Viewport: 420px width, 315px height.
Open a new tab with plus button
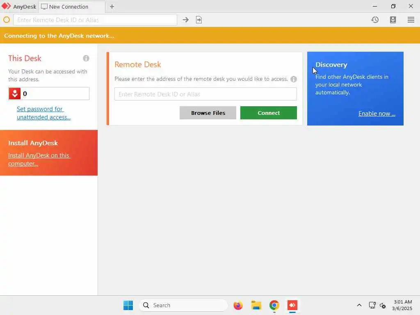[x=112, y=7]
